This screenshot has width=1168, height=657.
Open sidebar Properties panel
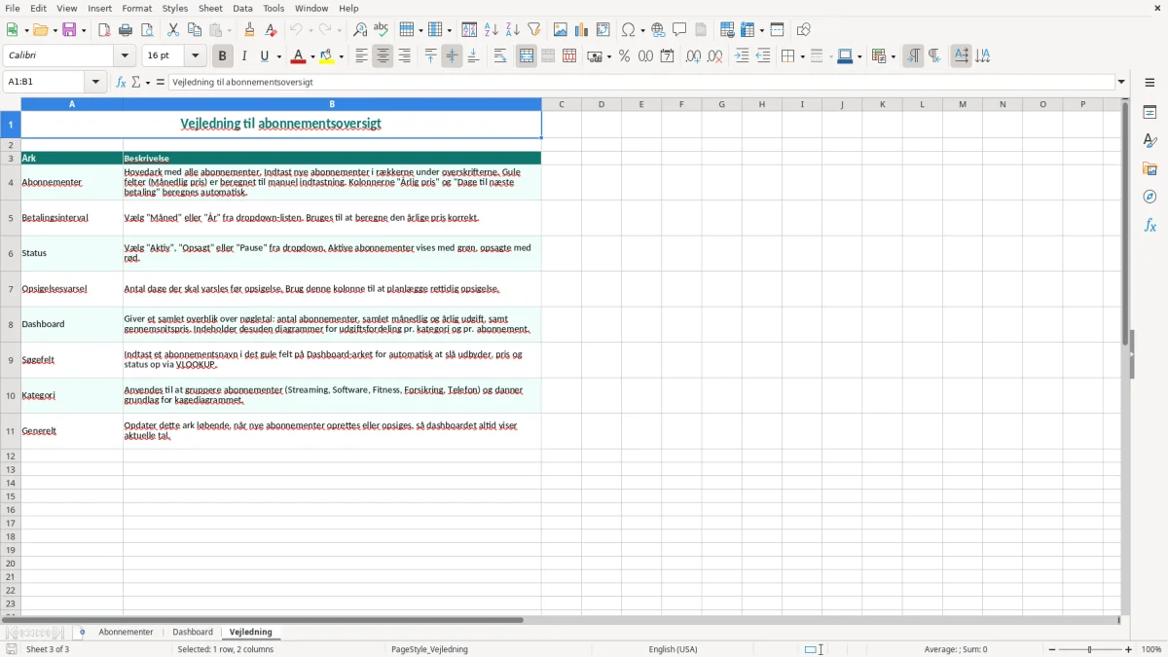pyautogui.click(x=1150, y=113)
